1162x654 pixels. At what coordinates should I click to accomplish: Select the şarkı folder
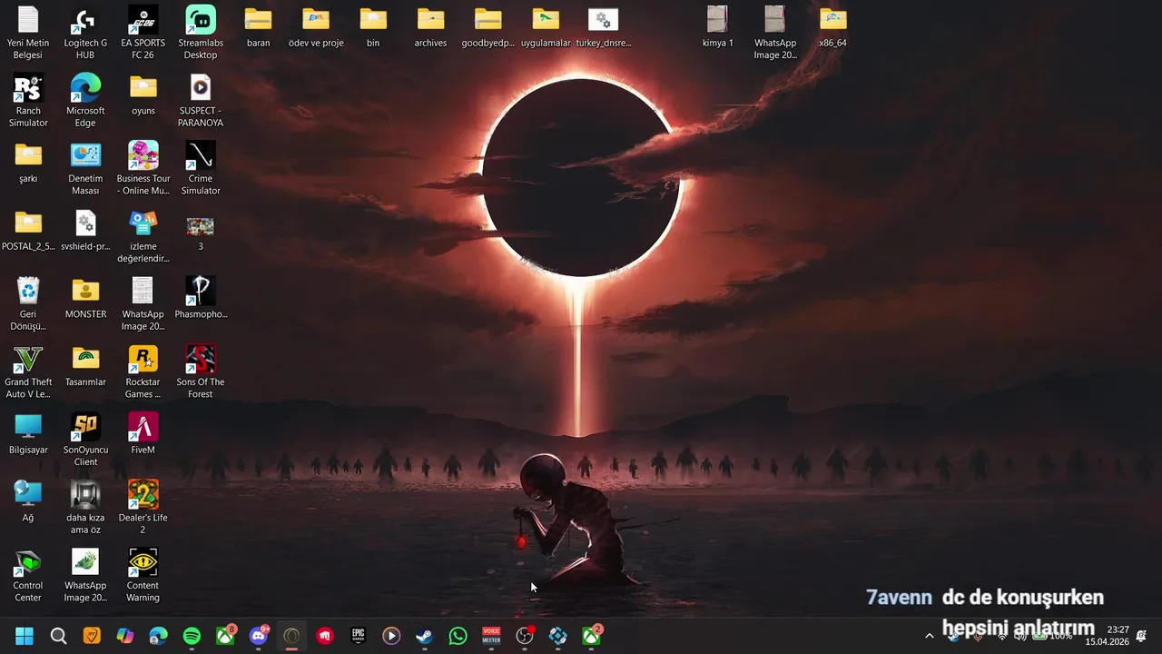[x=28, y=163]
